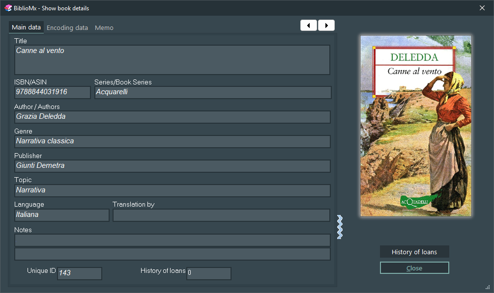The image size is (494, 293).
Task: Select the Main data tab
Action: point(26,27)
